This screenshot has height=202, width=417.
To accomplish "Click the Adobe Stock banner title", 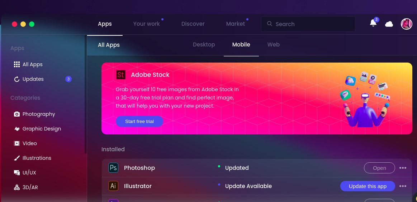I will click(150, 75).
